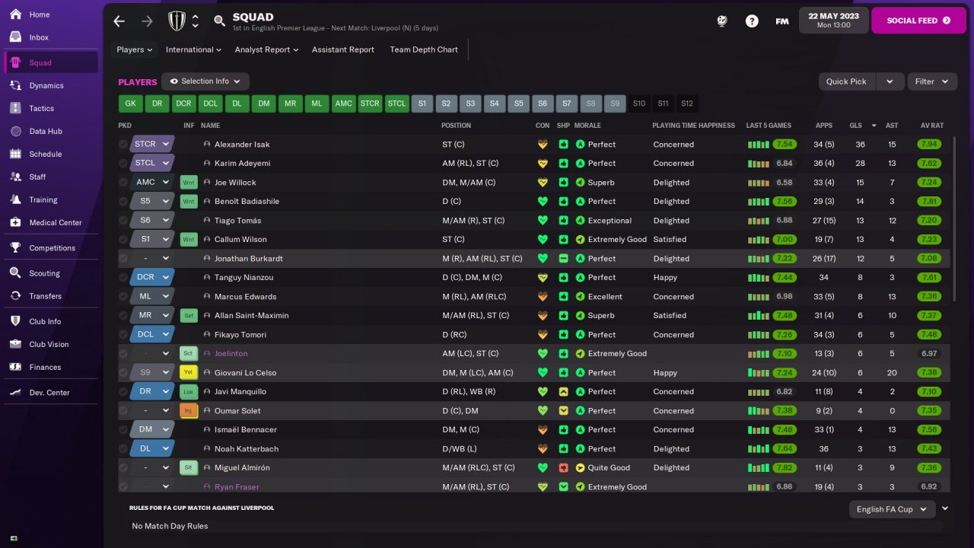
Task: Toggle pick checkbox for Callum Wilson
Action: tap(123, 239)
